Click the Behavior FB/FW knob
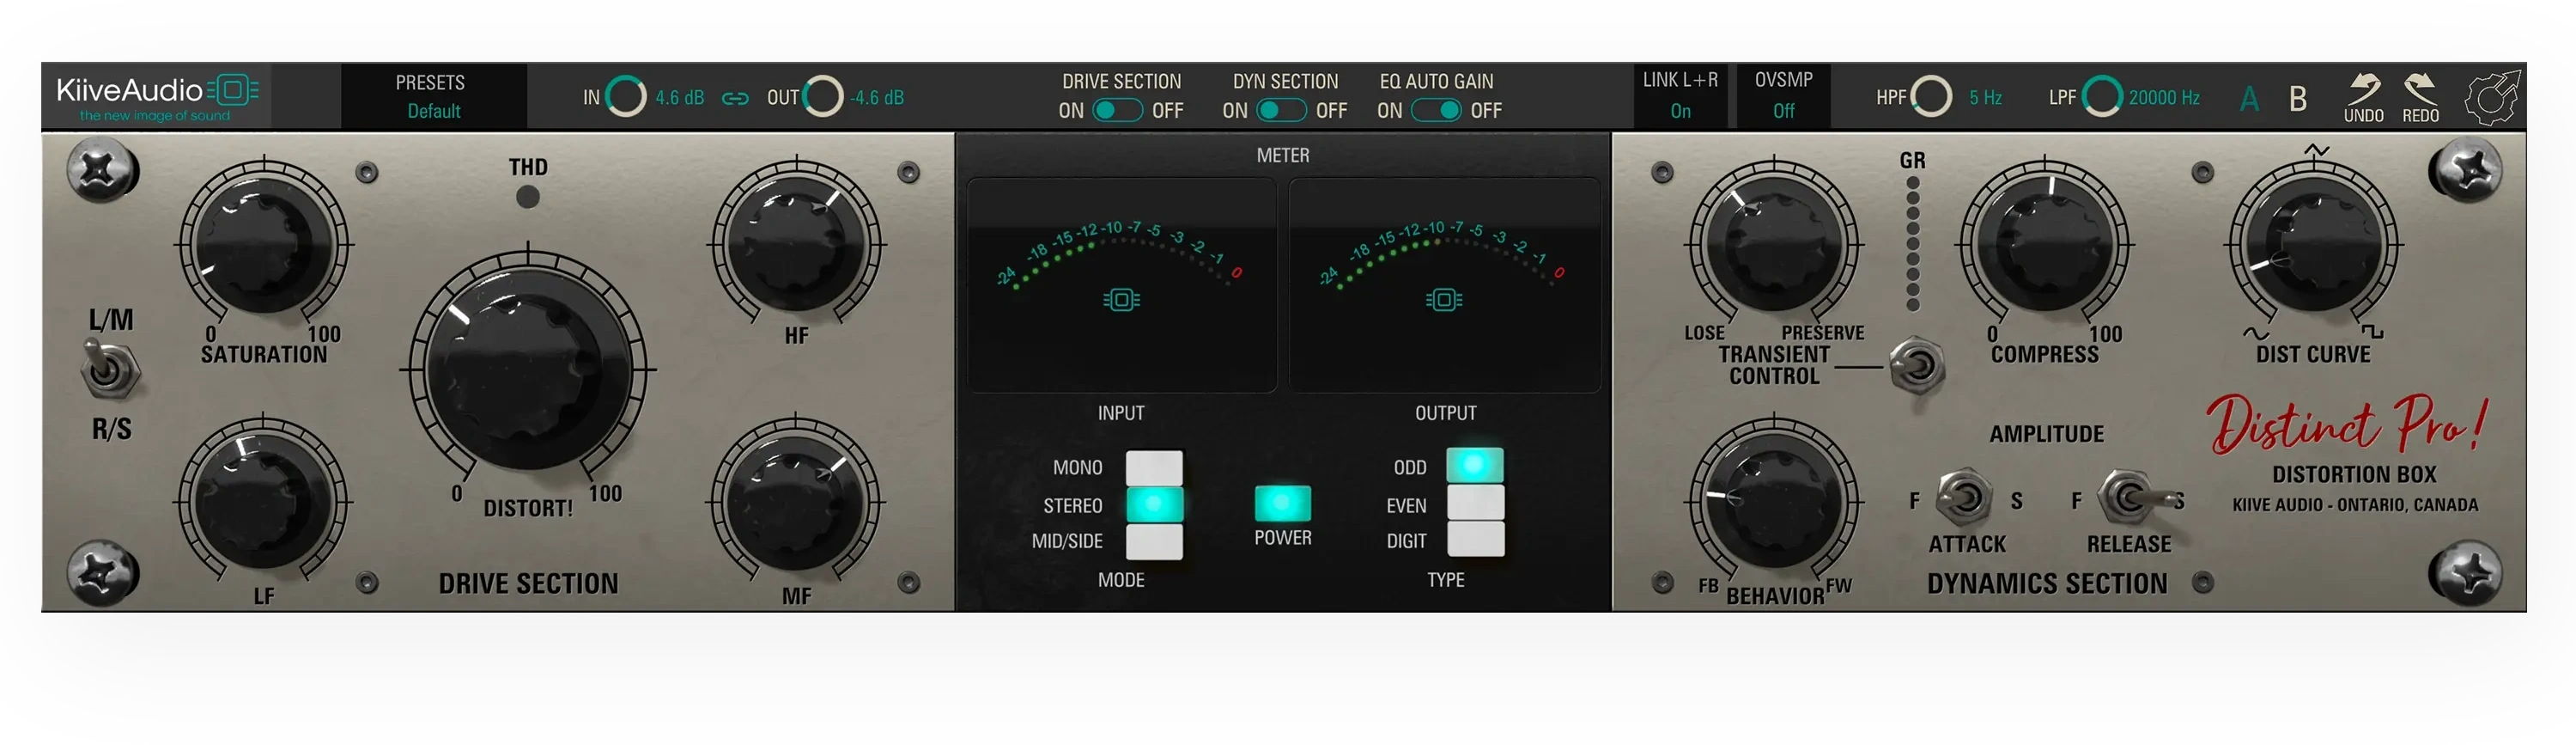This screenshot has width=2576, height=745. point(1774,503)
